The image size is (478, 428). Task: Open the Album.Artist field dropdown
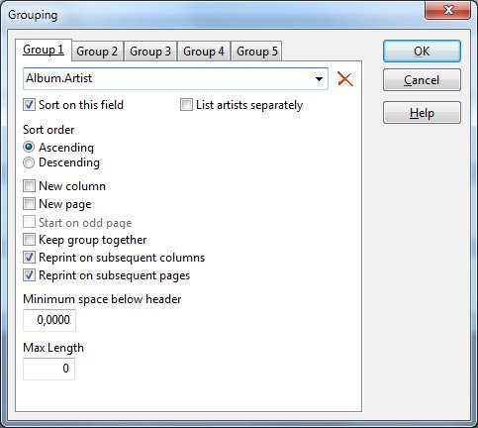tap(319, 79)
